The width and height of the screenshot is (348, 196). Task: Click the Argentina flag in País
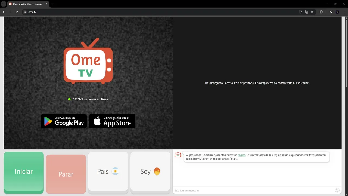(115, 171)
